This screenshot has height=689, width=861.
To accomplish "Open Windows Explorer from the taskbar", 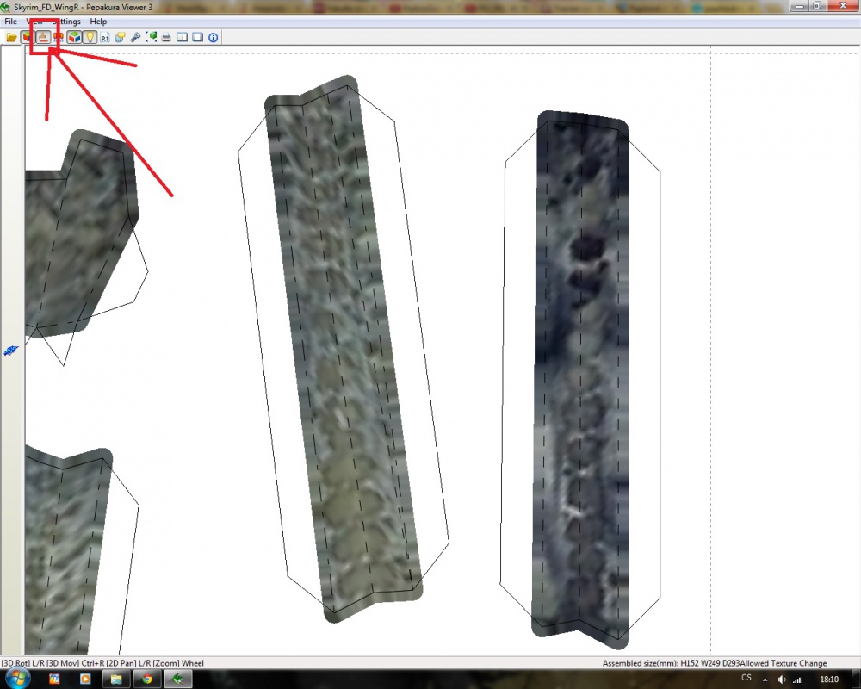I will click(x=116, y=680).
